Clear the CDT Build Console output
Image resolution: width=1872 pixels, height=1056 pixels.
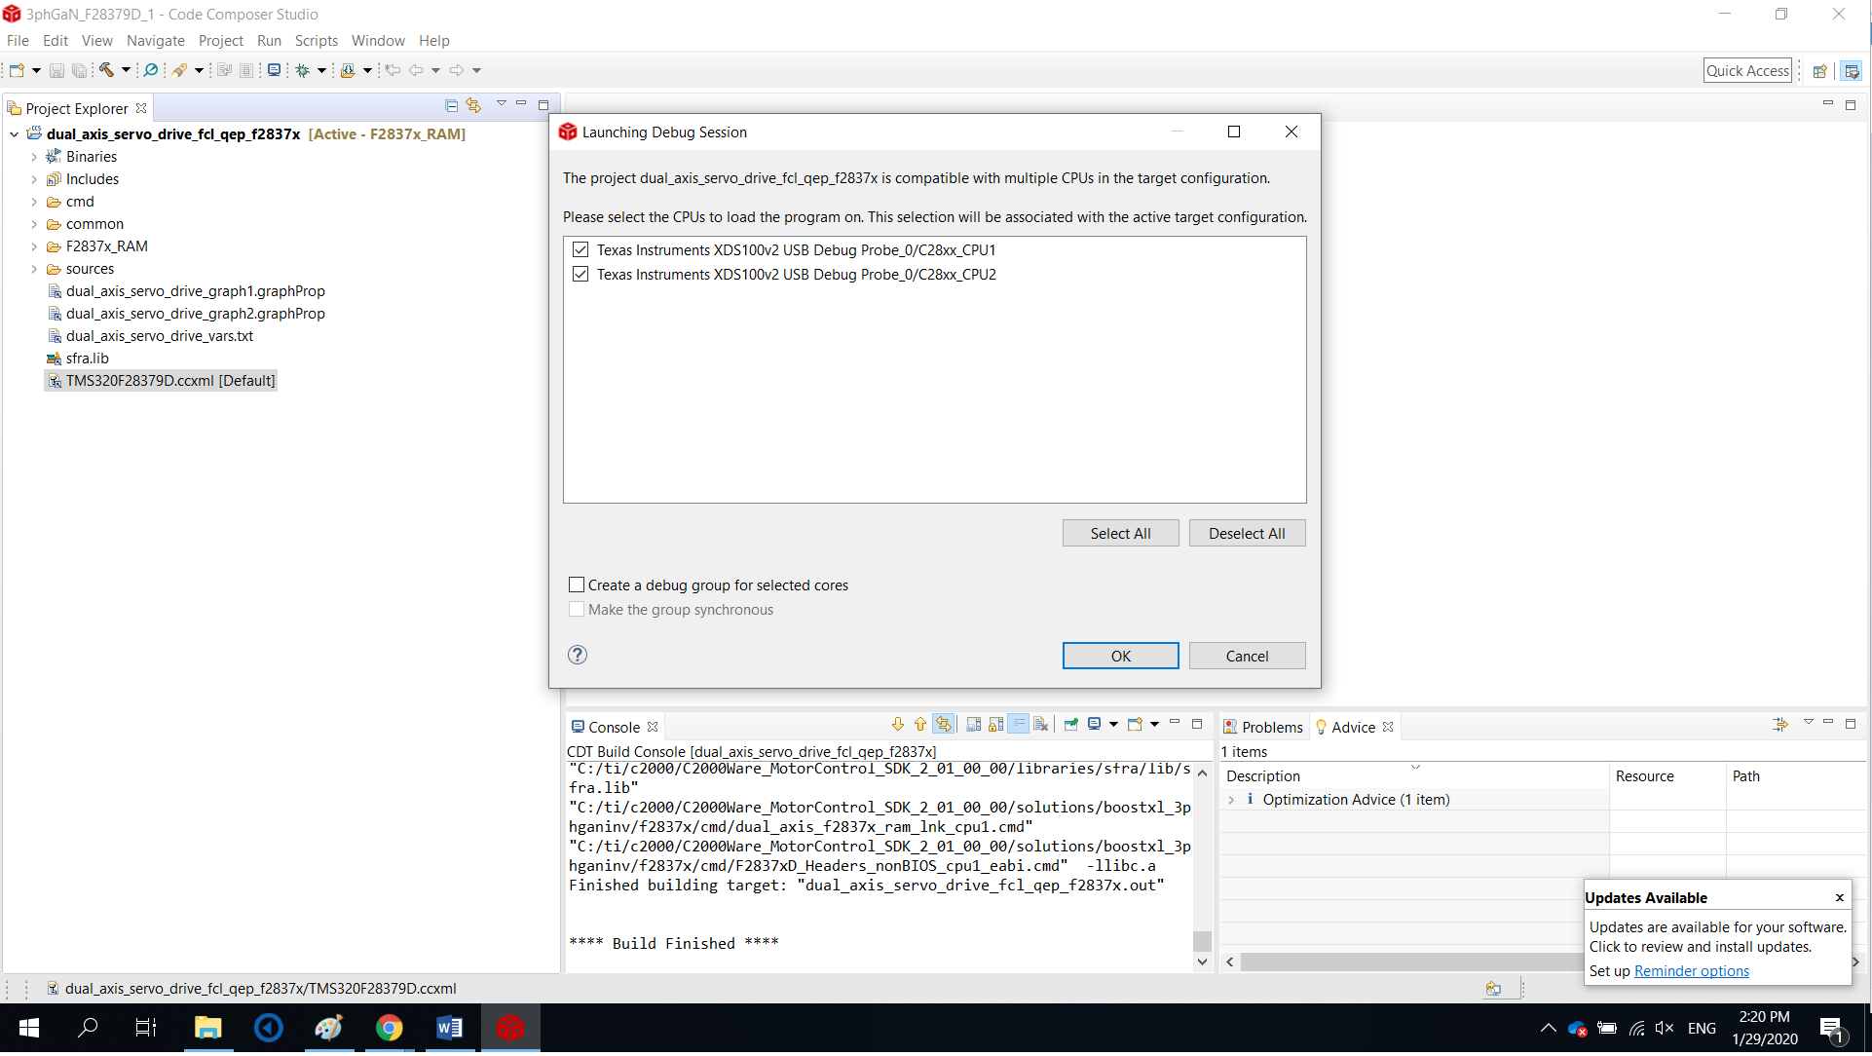[x=1040, y=724]
